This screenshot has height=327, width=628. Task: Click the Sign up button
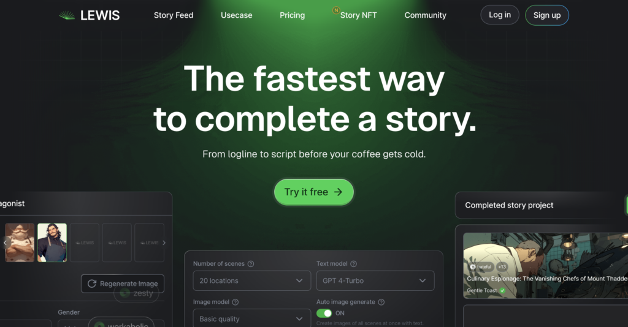pyautogui.click(x=546, y=15)
